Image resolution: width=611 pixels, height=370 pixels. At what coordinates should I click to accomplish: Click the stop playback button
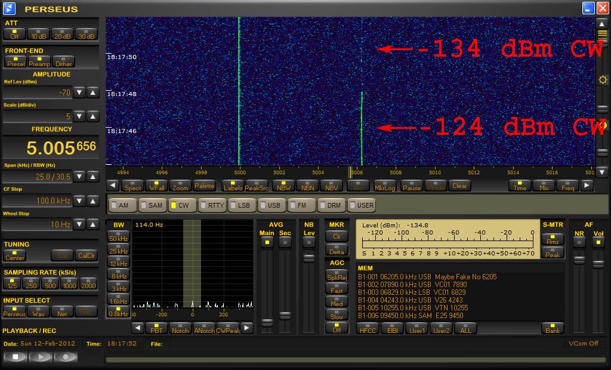coord(15,357)
